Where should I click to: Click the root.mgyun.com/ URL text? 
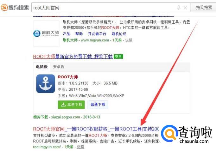tap(47, 147)
